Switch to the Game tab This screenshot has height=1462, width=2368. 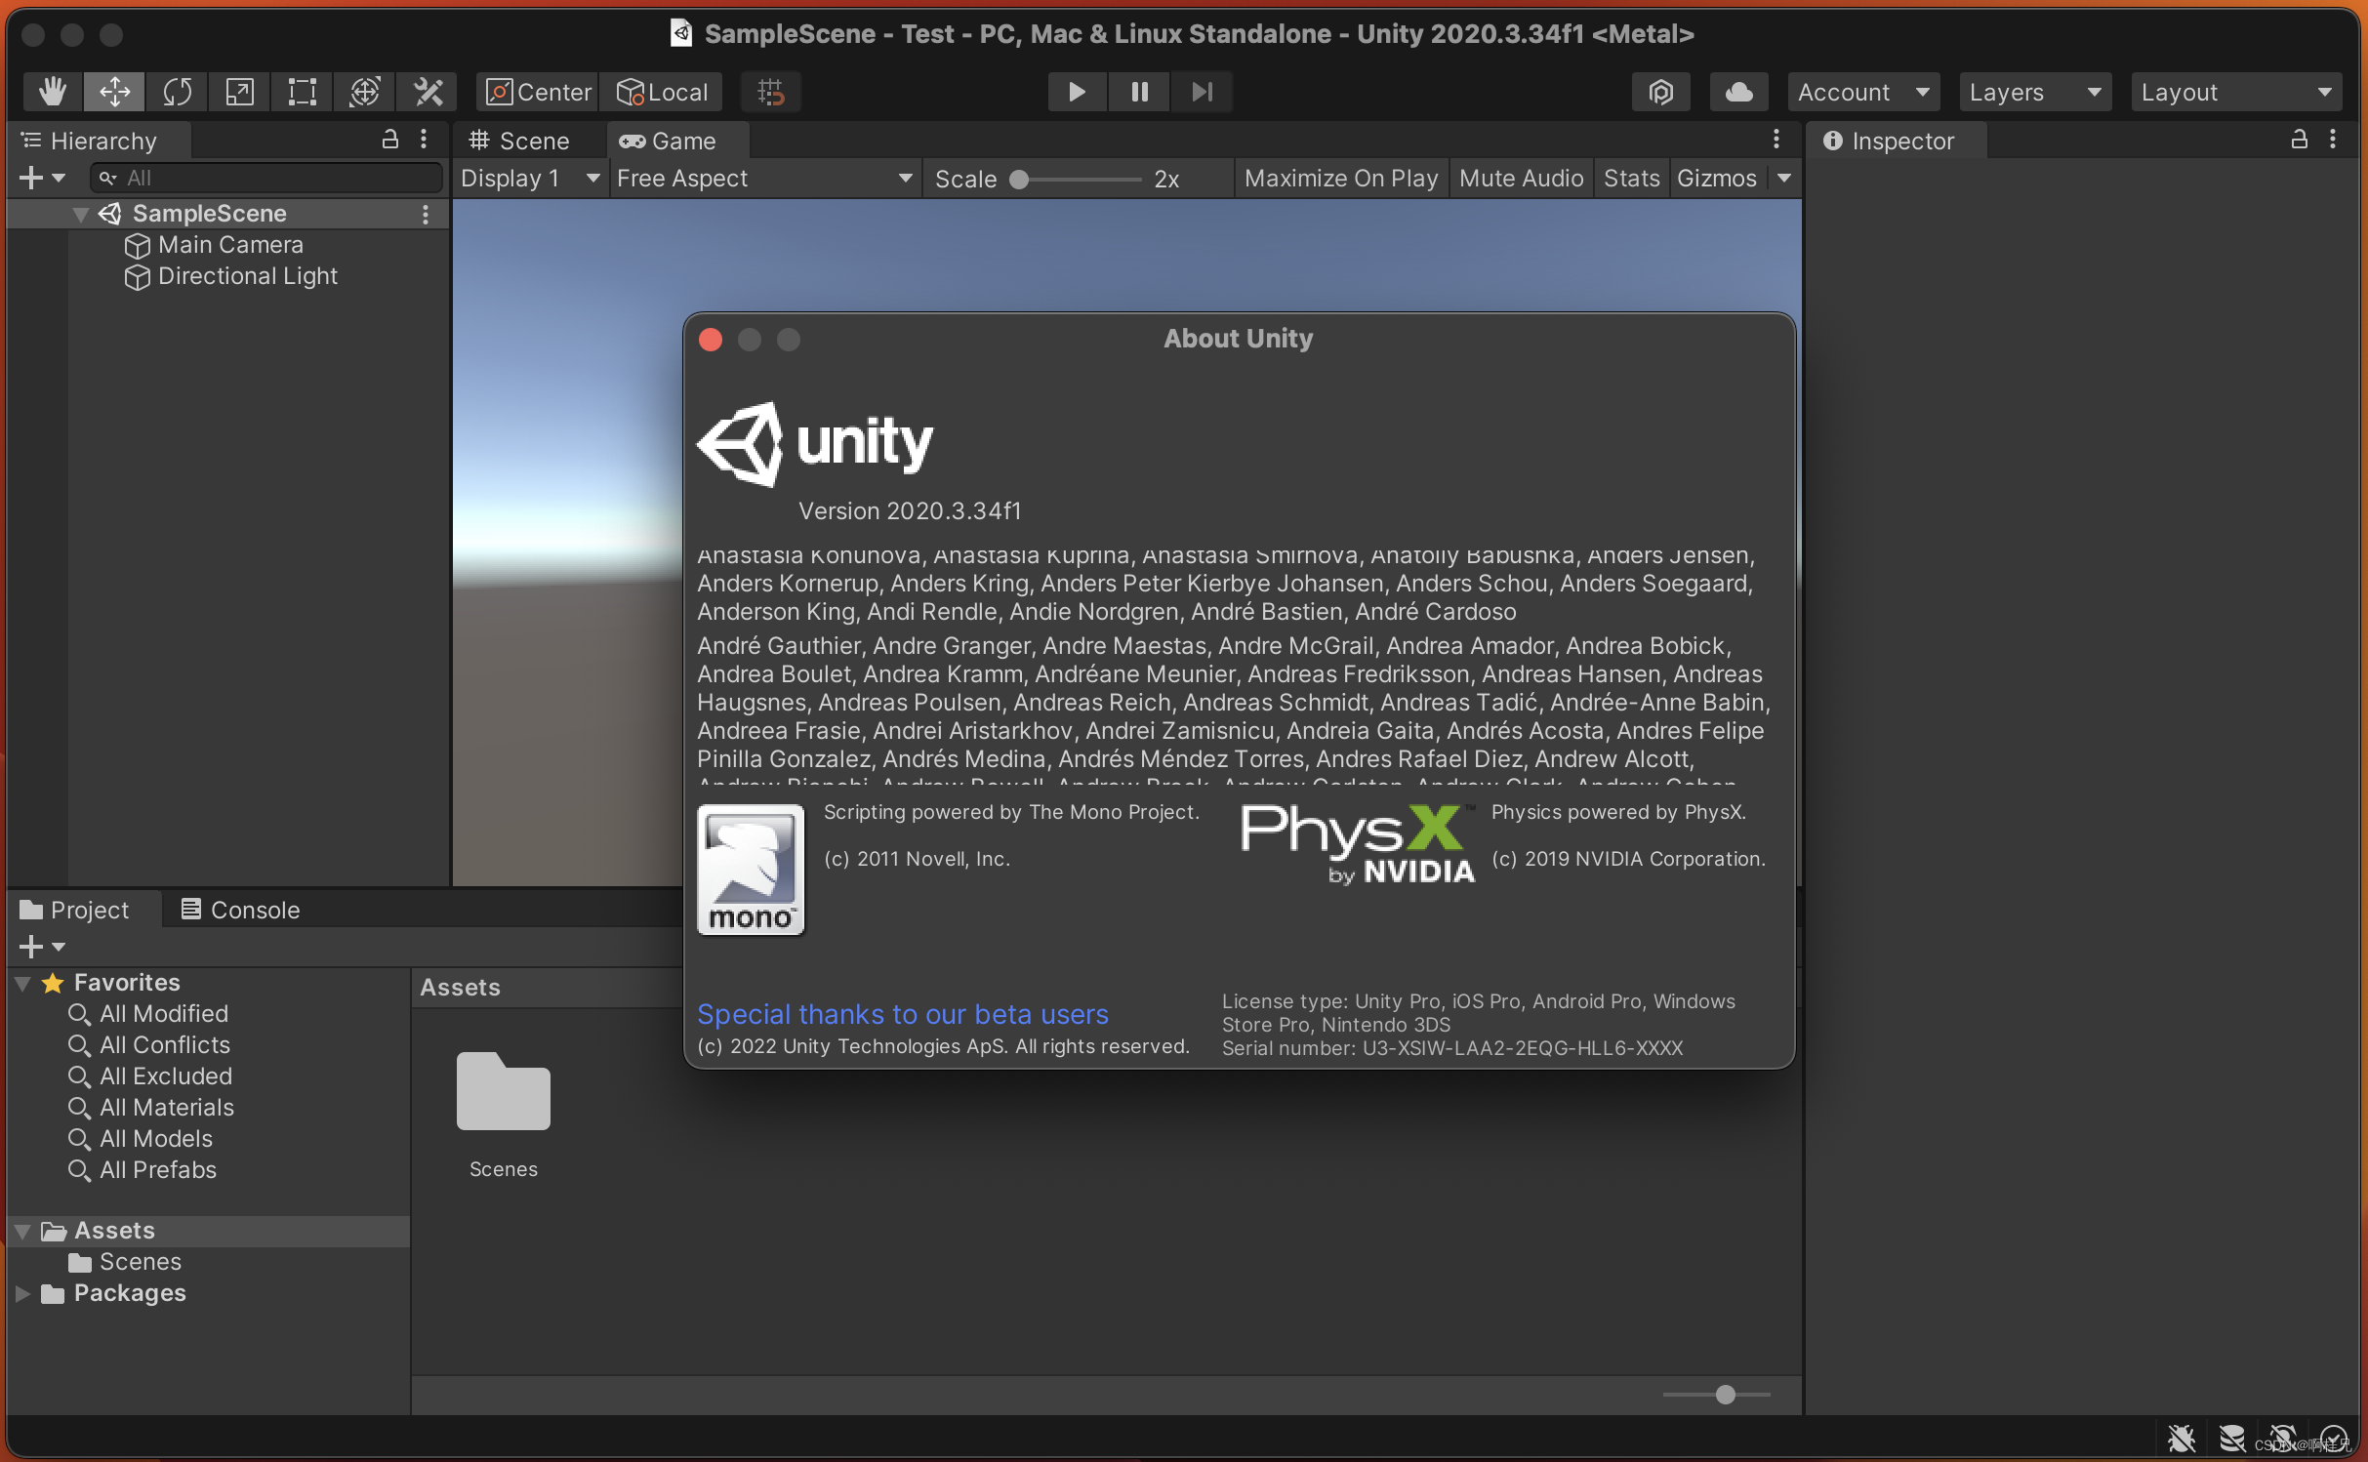click(x=670, y=139)
